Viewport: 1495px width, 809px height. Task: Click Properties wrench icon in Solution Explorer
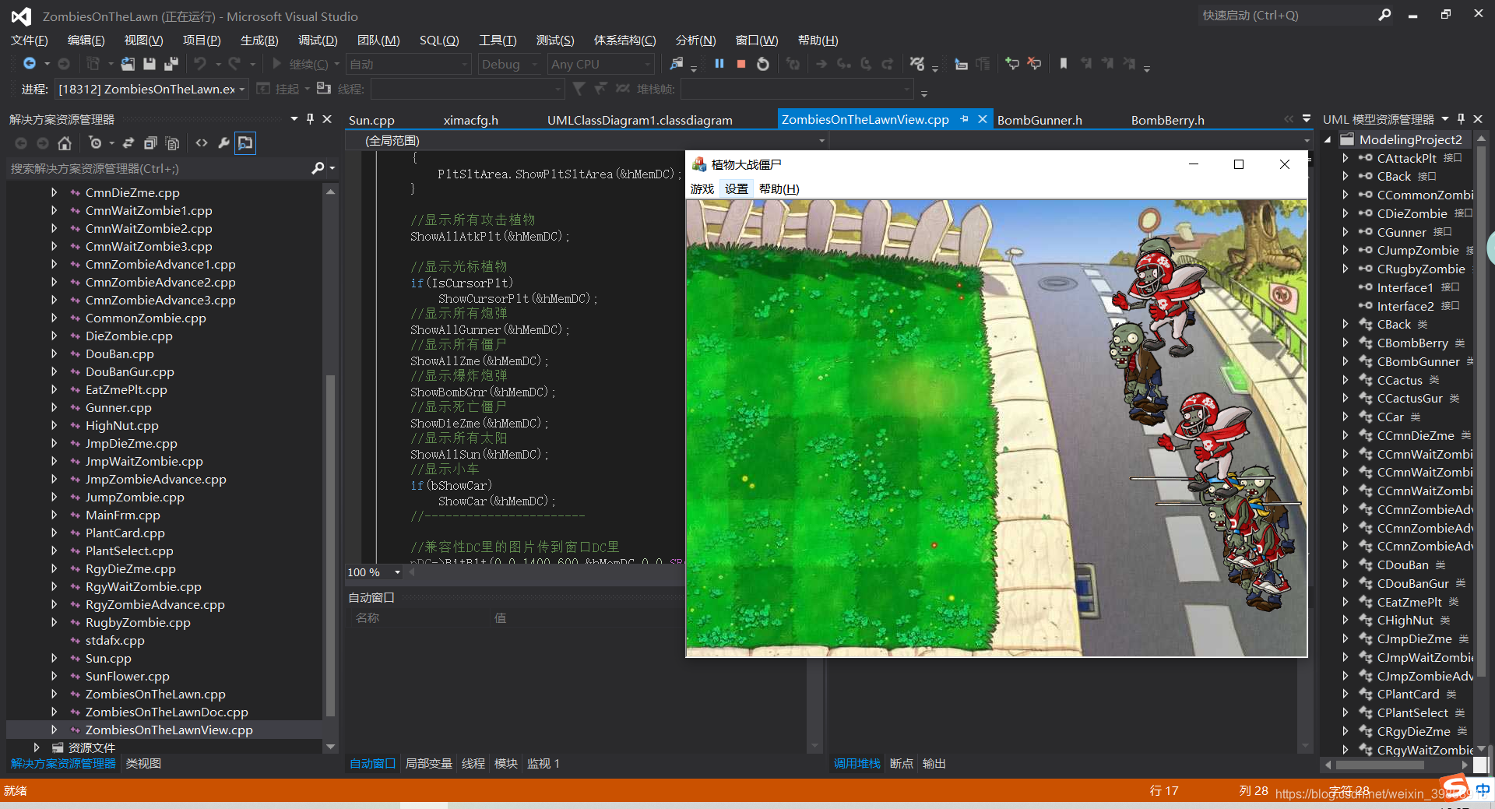tap(223, 143)
